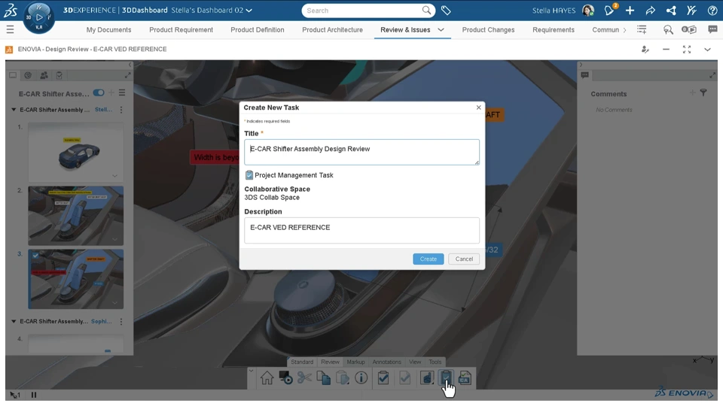Pause playback at bottom left
723x406 pixels.
pyautogui.click(x=34, y=395)
